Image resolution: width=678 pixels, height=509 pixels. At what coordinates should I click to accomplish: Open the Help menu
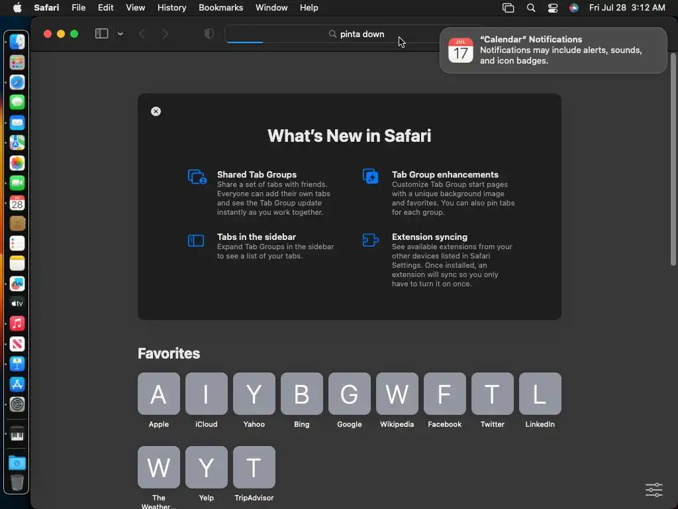309,8
